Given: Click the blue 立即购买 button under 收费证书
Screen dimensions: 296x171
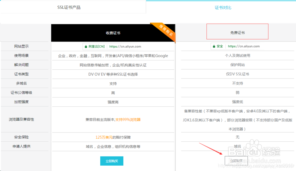Looking at the screenshot, I should tap(112, 161).
